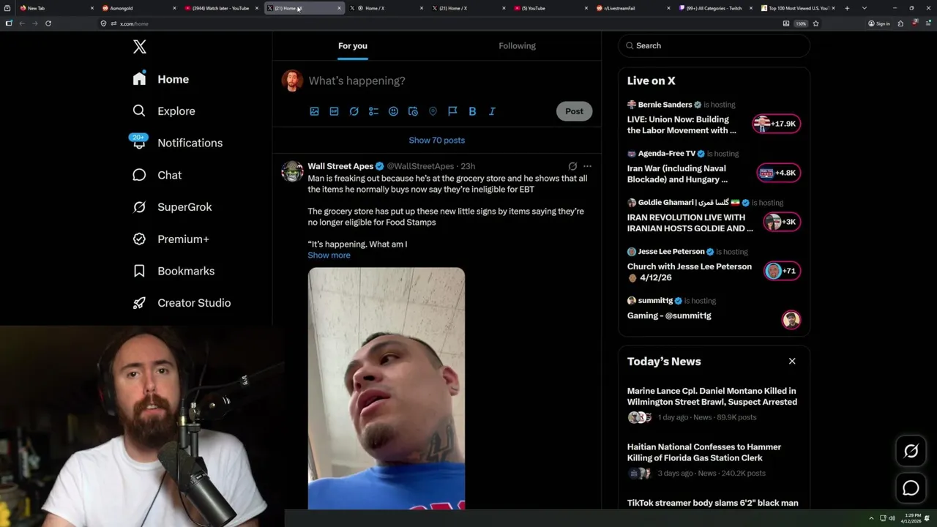This screenshot has height=527, width=937.
Task: Switch to the Following feed tab
Action: (518, 45)
